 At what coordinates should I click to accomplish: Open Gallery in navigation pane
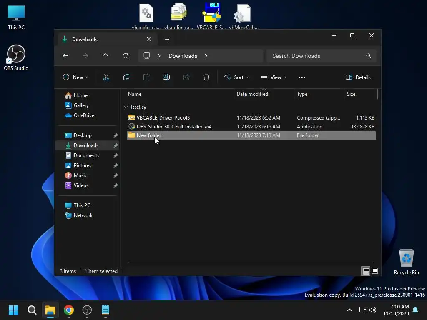(77, 105)
